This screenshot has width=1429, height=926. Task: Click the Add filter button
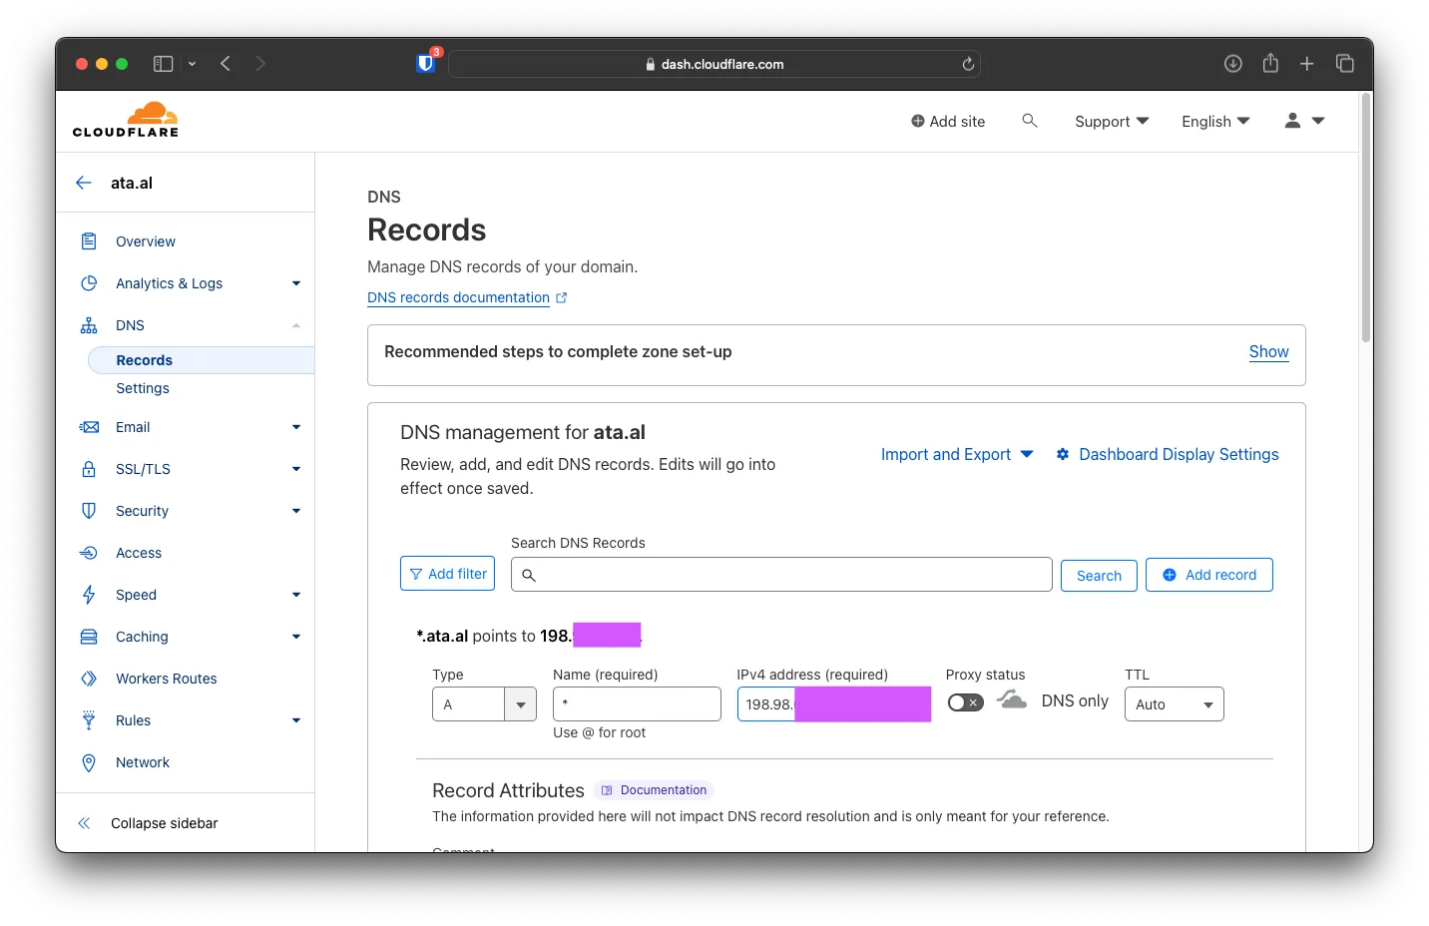[x=447, y=574]
